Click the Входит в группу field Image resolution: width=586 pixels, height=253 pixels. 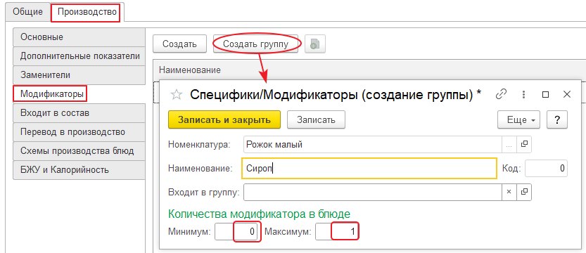pyautogui.click(x=372, y=192)
